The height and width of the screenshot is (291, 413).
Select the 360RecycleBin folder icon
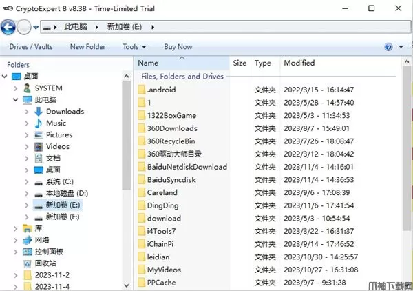coord(141,141)
